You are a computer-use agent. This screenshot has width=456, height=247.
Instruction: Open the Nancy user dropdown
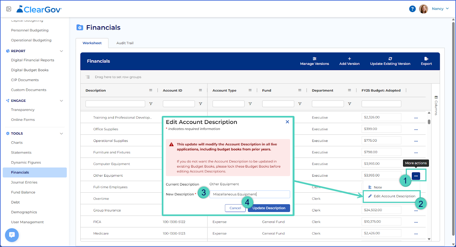[x=440, y=9]
